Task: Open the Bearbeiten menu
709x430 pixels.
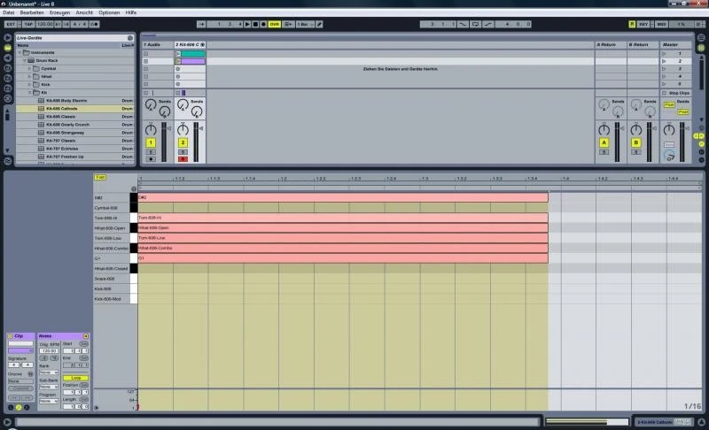Action: coord(31,12)
